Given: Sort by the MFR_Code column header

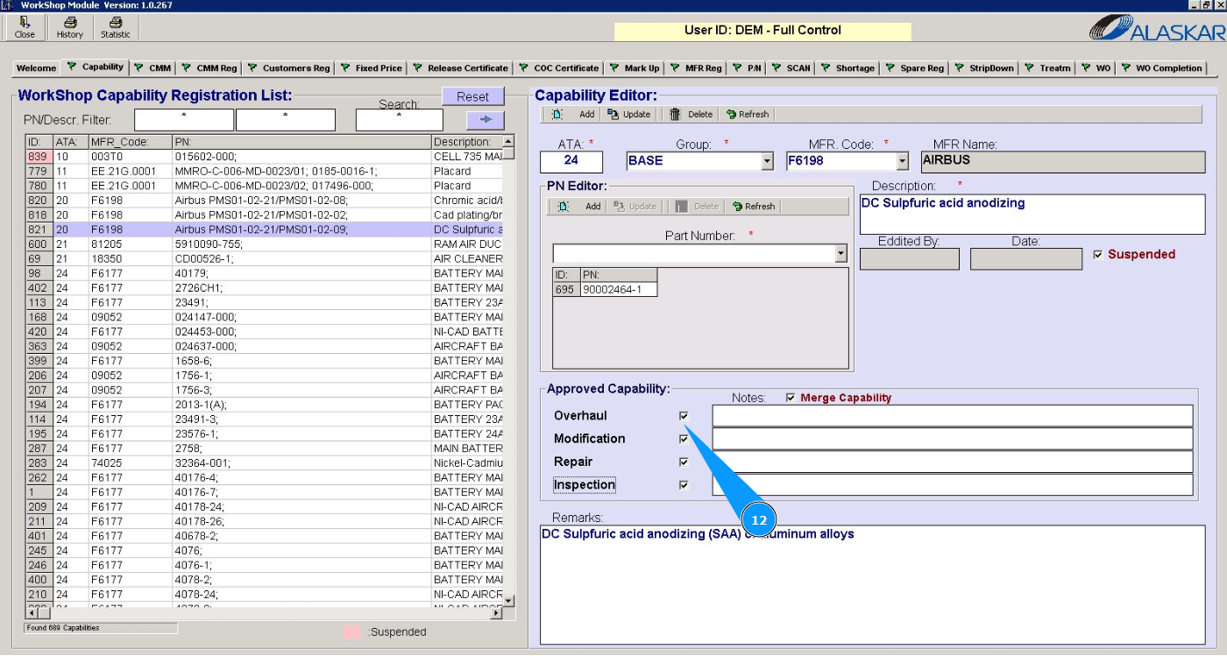Looking at the screenshot, I should pos(131,142).
